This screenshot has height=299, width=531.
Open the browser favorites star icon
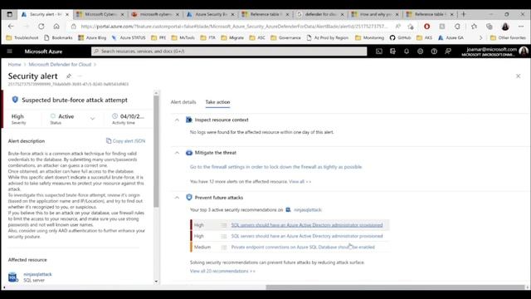click(474, 26)
